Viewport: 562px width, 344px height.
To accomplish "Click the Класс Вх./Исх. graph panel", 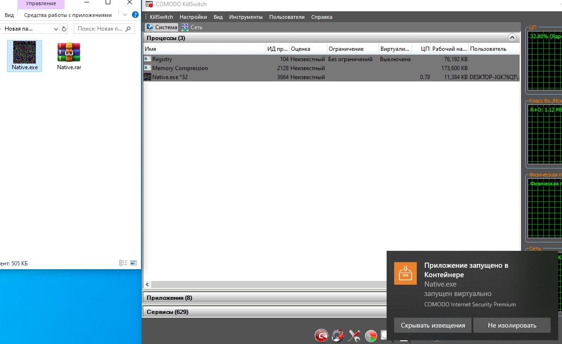I will [x=545, y=135].
